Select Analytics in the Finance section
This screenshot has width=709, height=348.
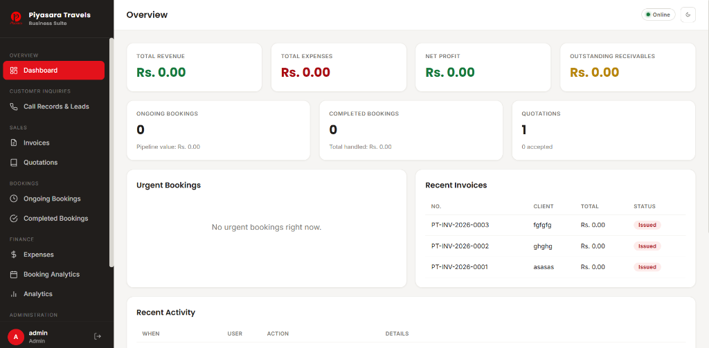coord(54,294)
